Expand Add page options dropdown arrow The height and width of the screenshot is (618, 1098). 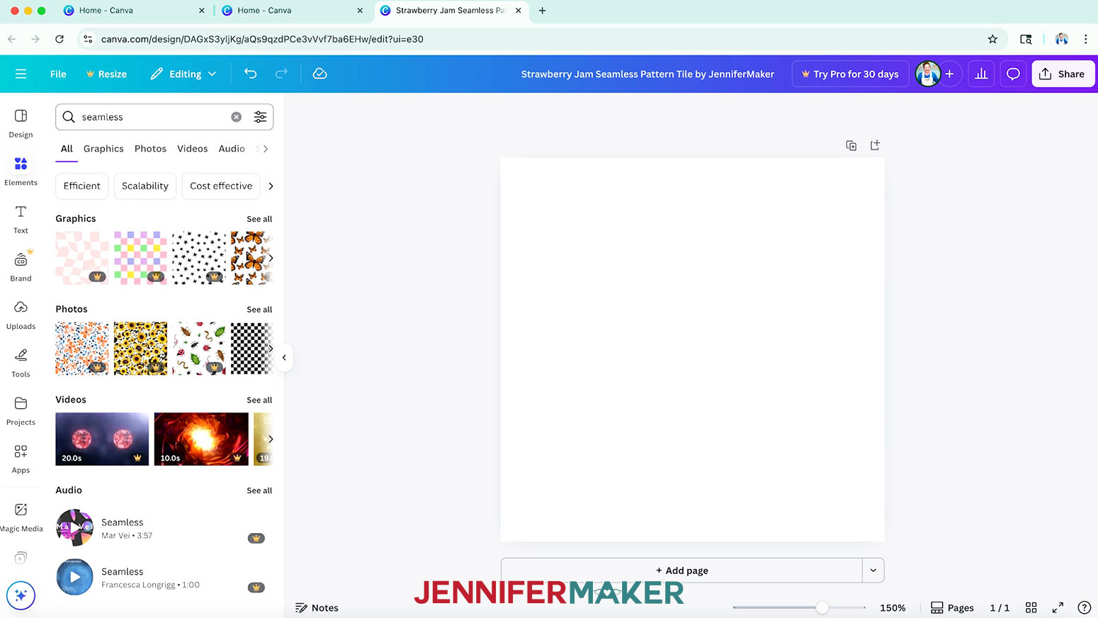(873, 570)
